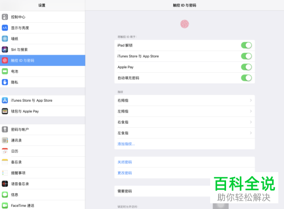The height and width of the screenshot is (209, 284).
Task: Toggle the 自动填充密码 switch
Action: [247, 78]
